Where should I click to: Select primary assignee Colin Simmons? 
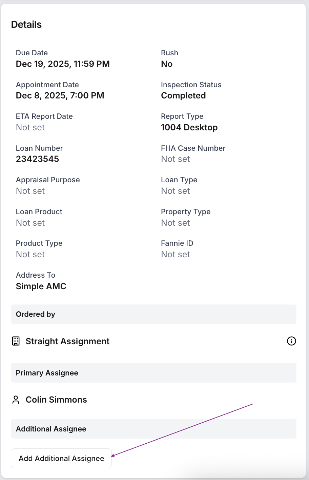click(56, 400)
